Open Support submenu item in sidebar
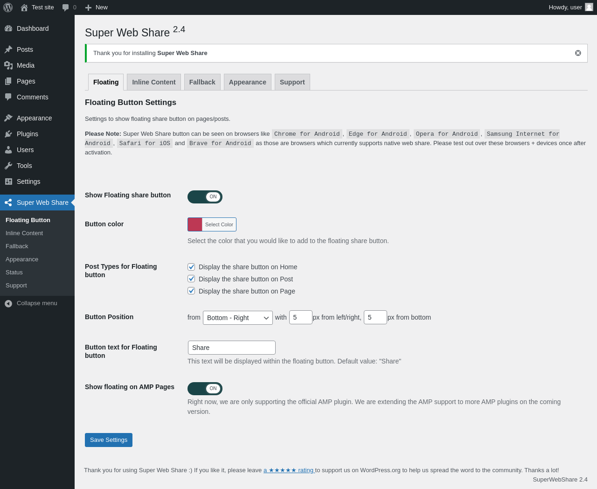Screen dimensions: 597x489 [x=16, y=286]
